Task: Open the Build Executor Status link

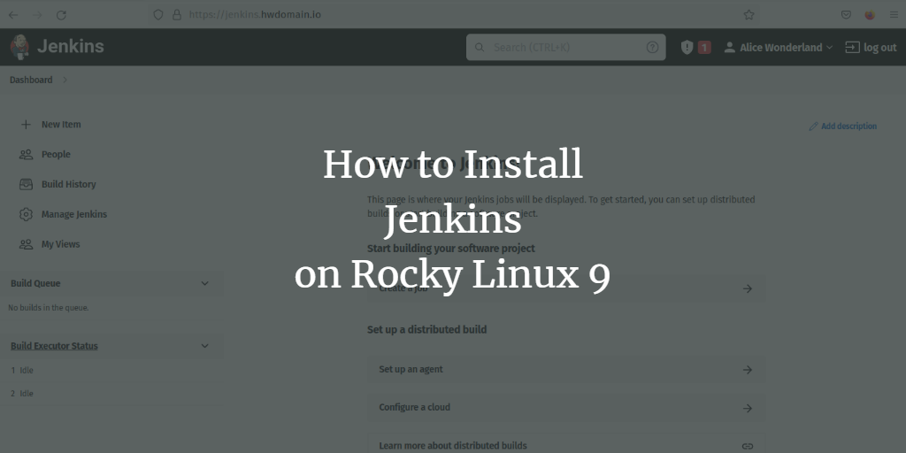Action: 54,346
